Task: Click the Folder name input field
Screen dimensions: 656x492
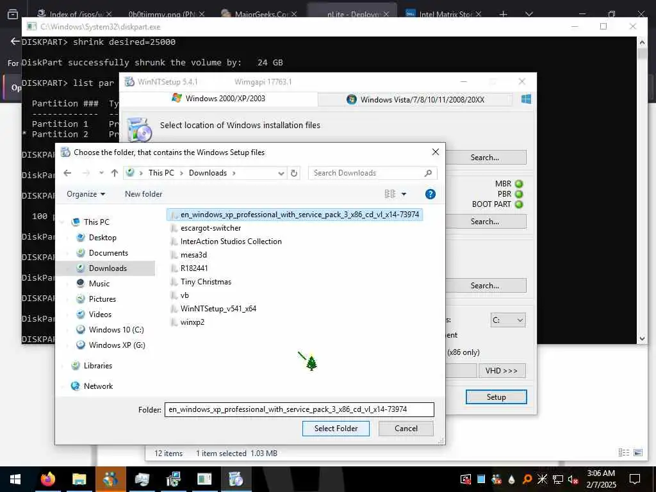Action: pos(299,409)
